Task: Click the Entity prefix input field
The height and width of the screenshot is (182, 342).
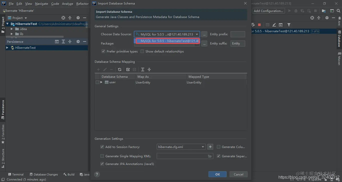Action: coord(238,34)
